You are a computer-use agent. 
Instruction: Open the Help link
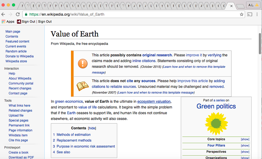point(12,73)
